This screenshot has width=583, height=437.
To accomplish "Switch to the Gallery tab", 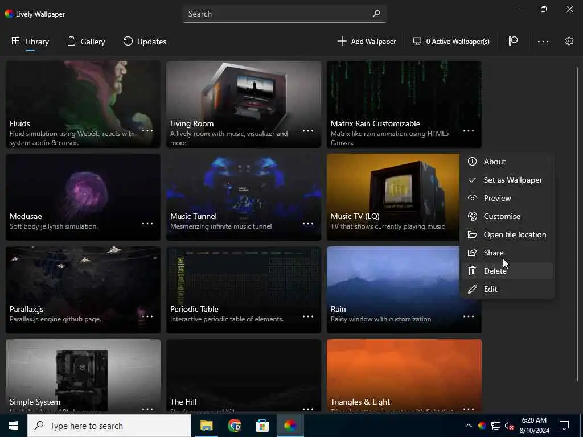I will [86, 41].
